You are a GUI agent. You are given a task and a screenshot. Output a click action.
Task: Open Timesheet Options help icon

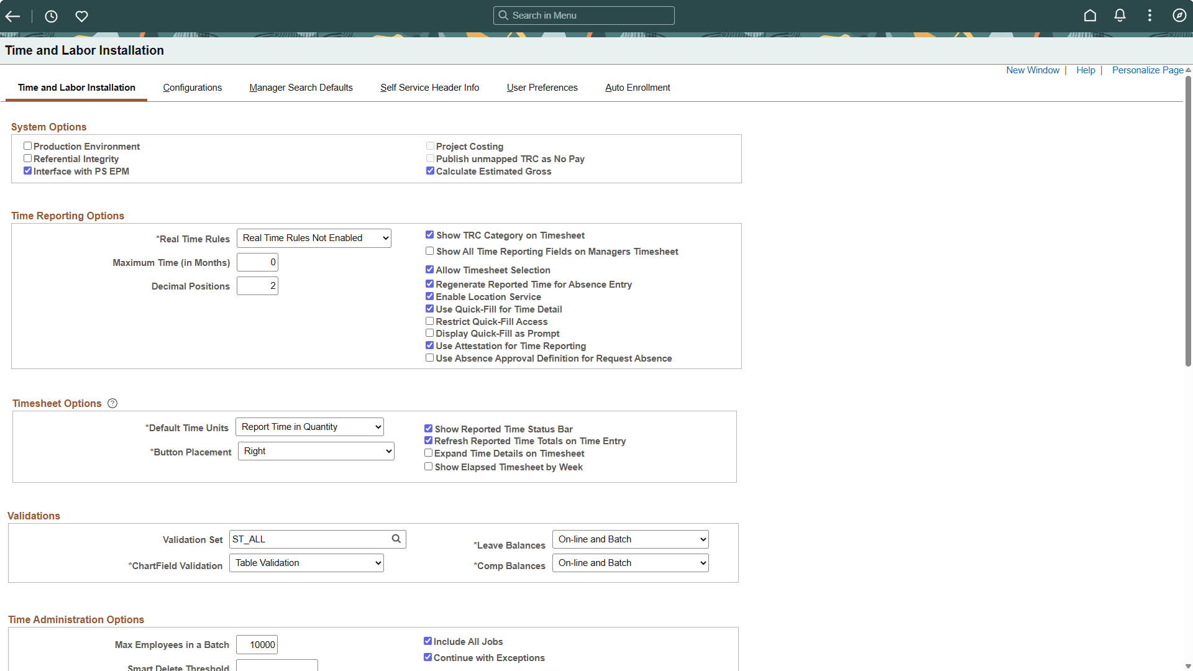tap(112, 403)
